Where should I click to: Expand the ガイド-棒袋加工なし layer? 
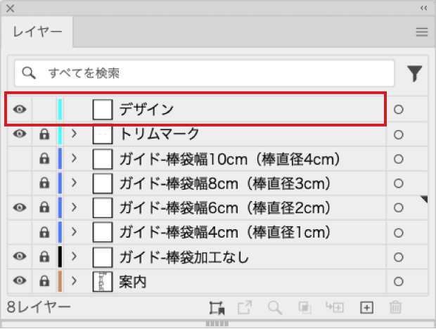74,257
